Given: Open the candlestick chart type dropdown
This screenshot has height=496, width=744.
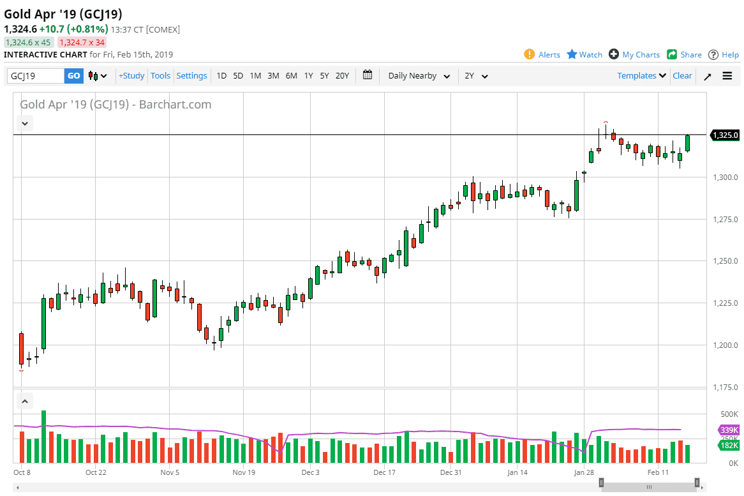Looking at the screenshot, I should coord(98,76).
